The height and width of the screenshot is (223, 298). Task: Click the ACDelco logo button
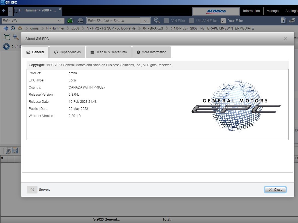(x=216, y=11)
